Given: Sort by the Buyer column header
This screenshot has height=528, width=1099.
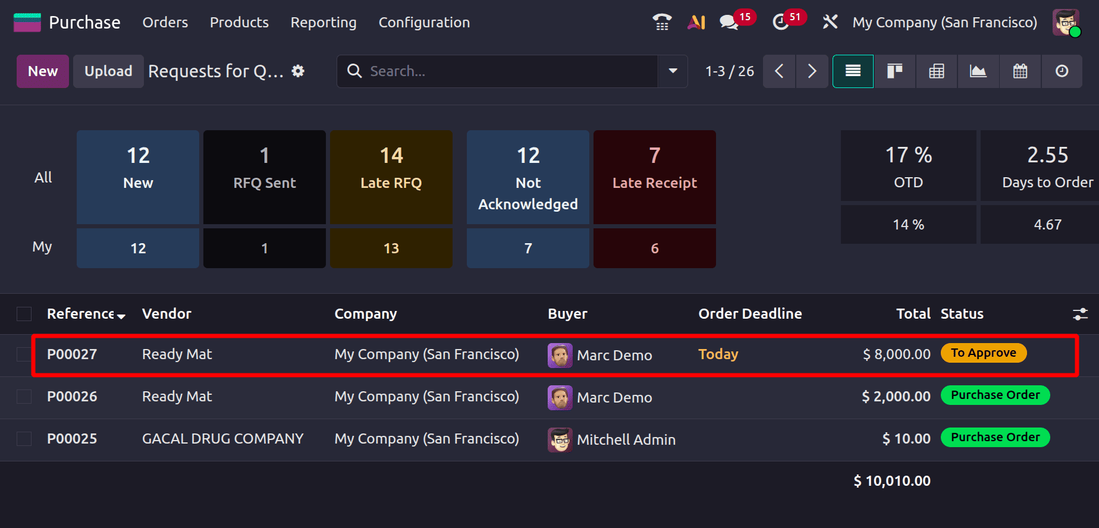Looking at the screenshot, I should [x=567, y=314].
